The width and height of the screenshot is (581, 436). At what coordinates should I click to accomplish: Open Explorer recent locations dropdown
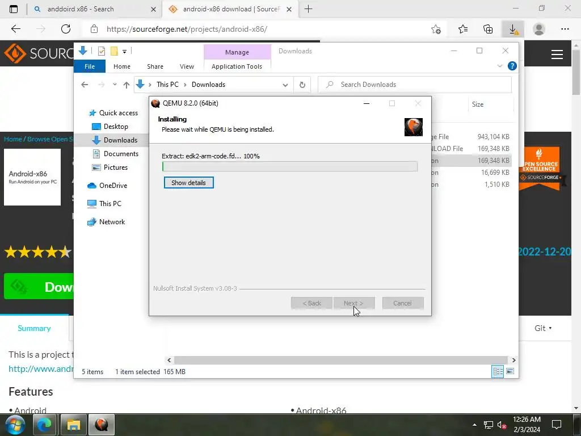115,85
